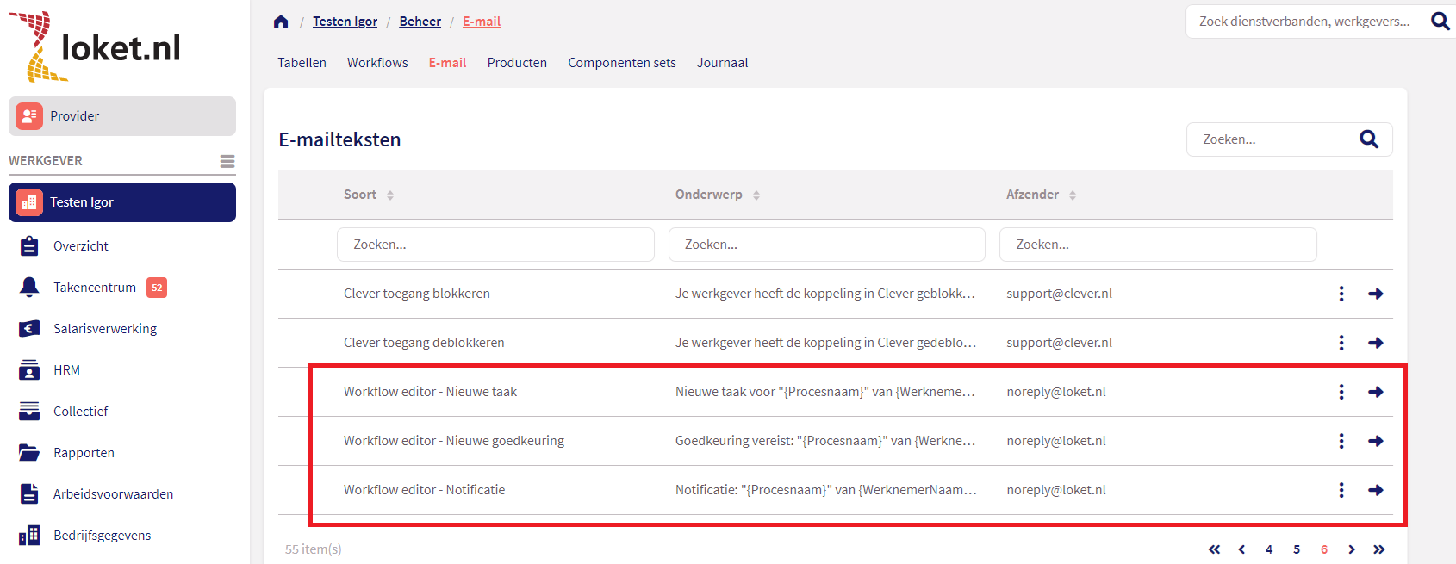Image resolution: width=1456 pixels, height=564 pixels.
Task: Click the Soort column filter field
Action: (495, 245)
